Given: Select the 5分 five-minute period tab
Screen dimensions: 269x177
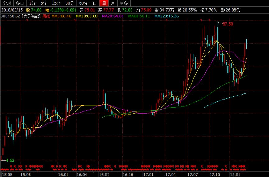Looking at the screenshot, I should pos(44,3).
